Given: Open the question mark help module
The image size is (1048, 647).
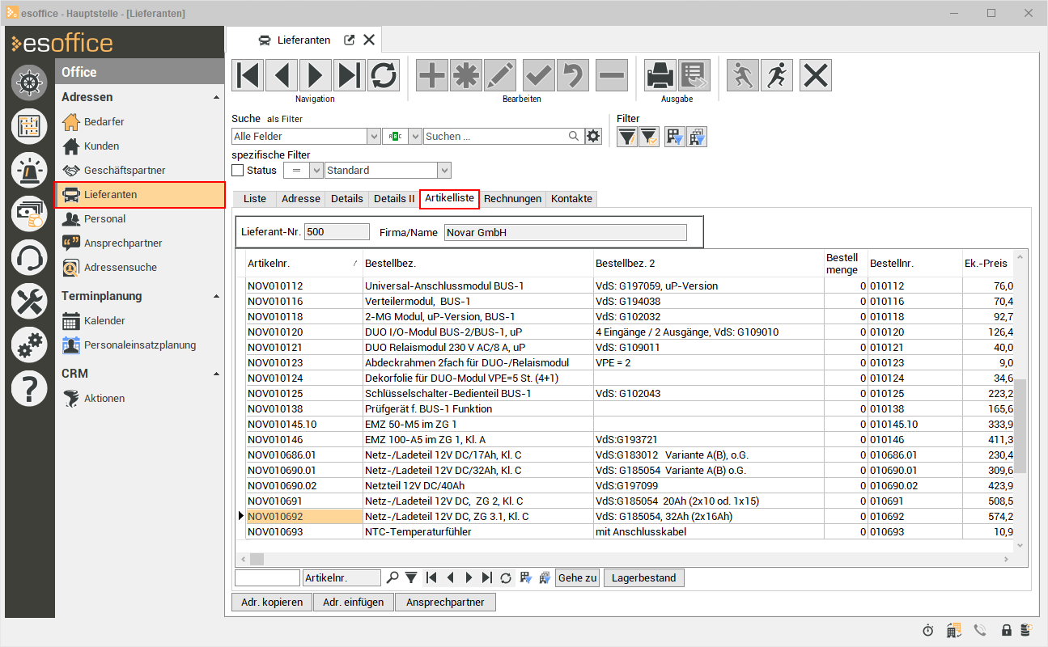Looking at the screenshot, I should tap(30, 389).
